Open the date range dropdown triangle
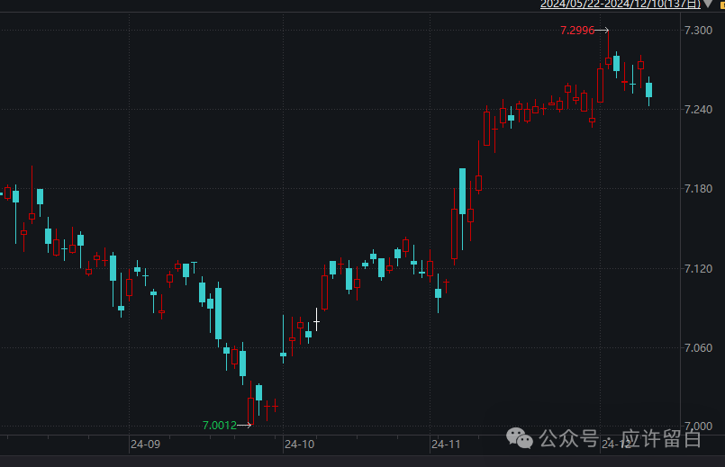Viewport: 725px width, 467px height. (707, 4)
